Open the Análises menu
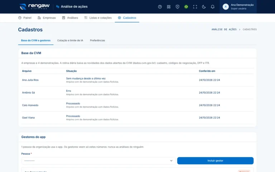Viewport: 275px width, 172px height. (70, 18)
